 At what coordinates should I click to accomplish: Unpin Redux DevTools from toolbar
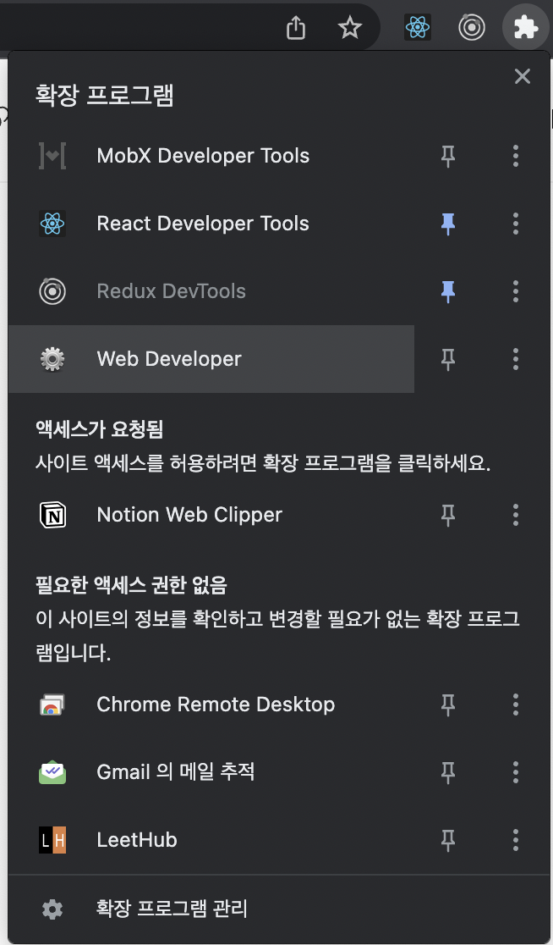click(x=447, y=291)
